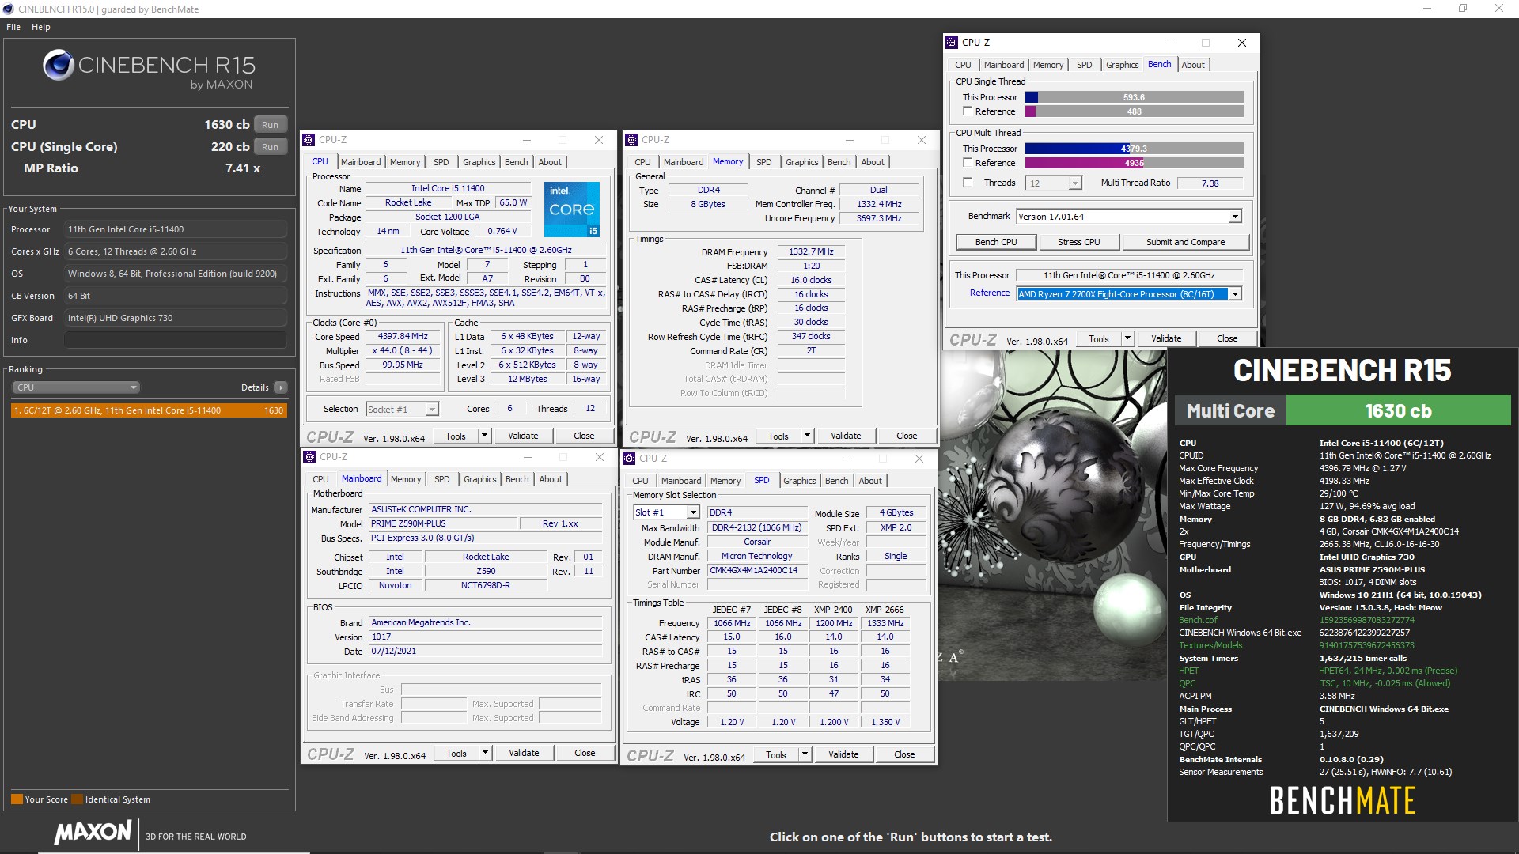Open the Reference processor dropdown
This screenshot has height=854, width=1519.
1234,294
